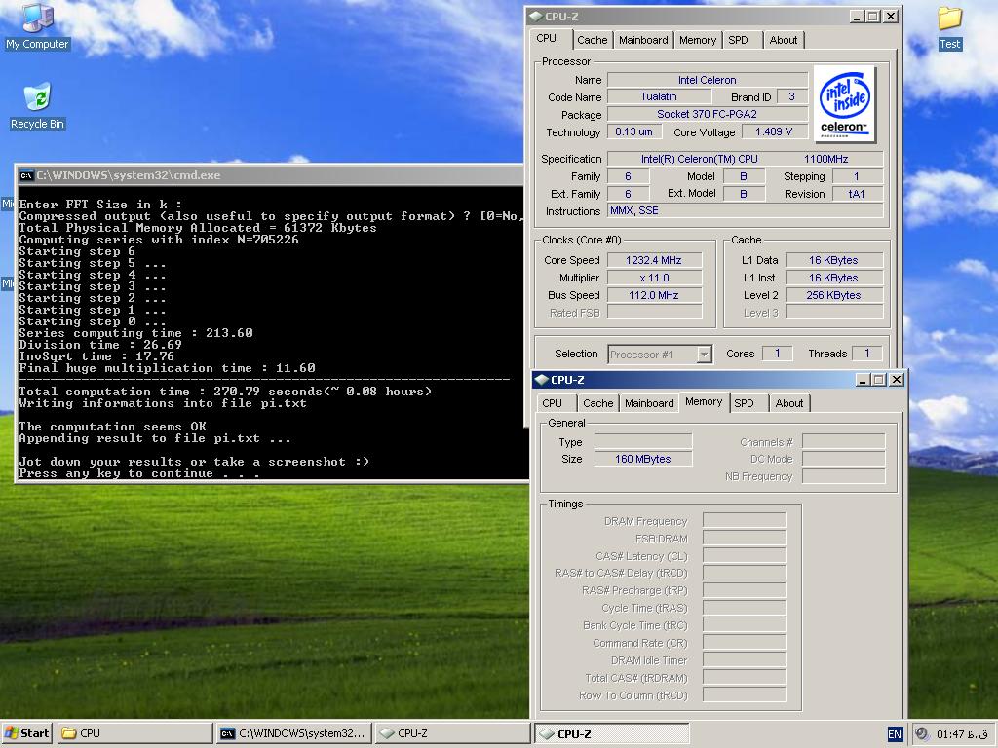Click the cmd.exe window title icon

pyautogui.click(x=26, y=175)
